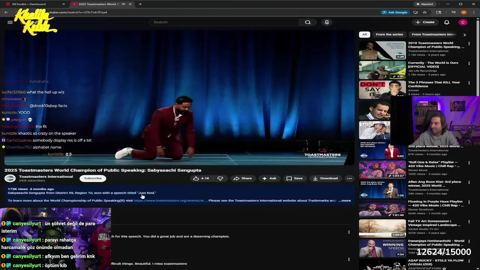480x270 pixels.
Task: Click the YouTube search magnifier button
Action: point(308,22)
